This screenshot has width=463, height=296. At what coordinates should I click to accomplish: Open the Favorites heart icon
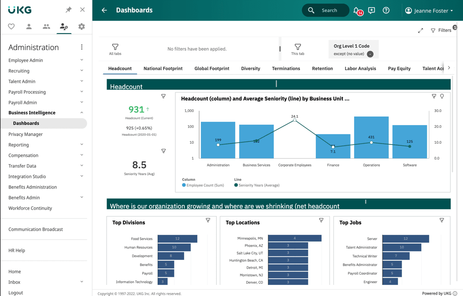pyautogui.click(x=11, y=27)
